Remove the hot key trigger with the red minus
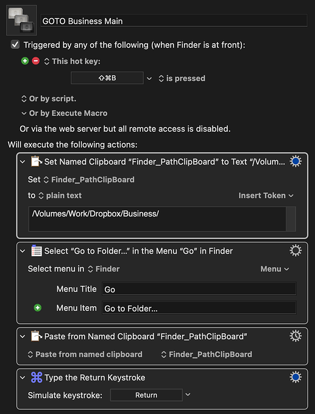This screenshot has width=315, height=414. click(35, 61)
